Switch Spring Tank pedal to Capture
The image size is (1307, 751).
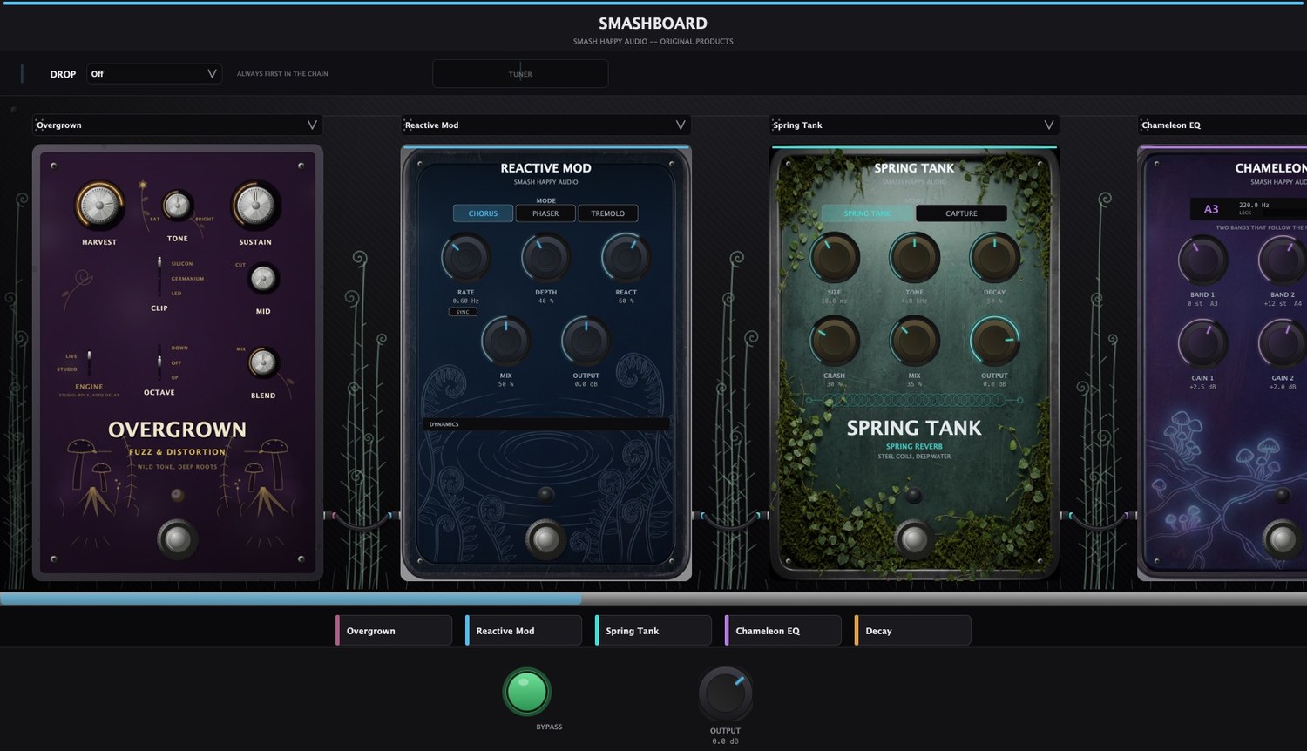(x=961, y=213)
